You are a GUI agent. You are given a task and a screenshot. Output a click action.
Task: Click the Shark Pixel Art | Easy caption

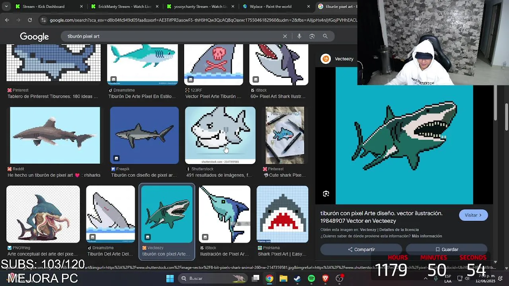point(282,254)
